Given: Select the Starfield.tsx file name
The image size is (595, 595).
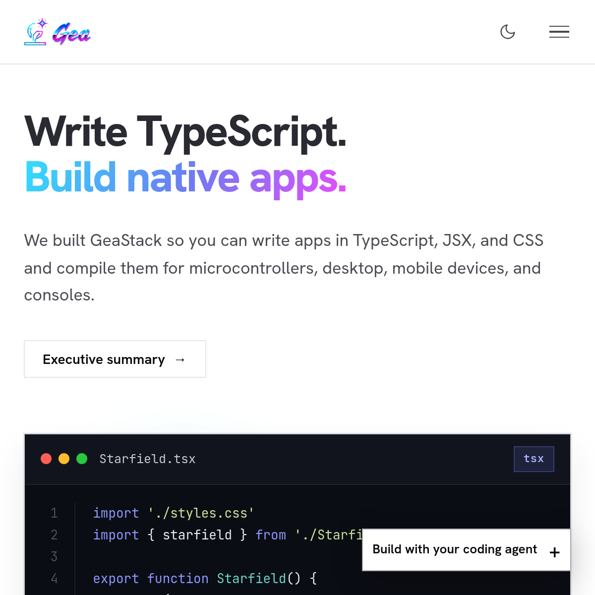Looking at the screenshot, I should (x=147, y=459).
